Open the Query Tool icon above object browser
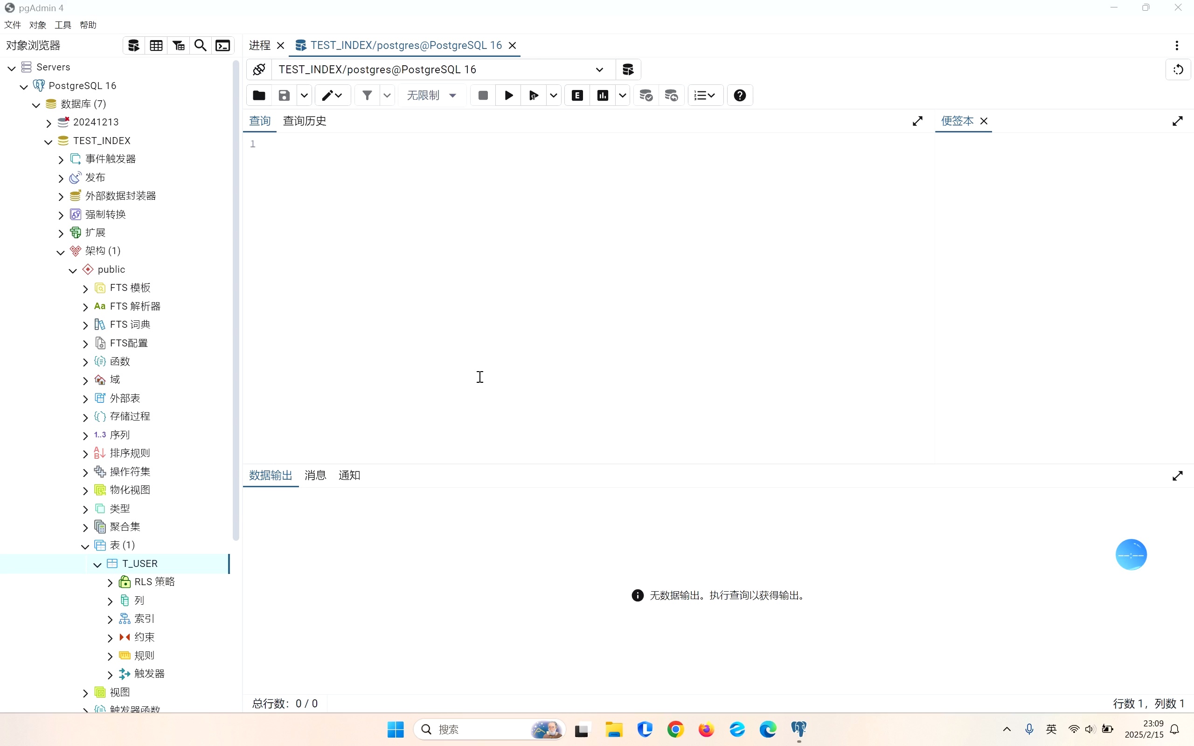 click(x=133, y=45)
